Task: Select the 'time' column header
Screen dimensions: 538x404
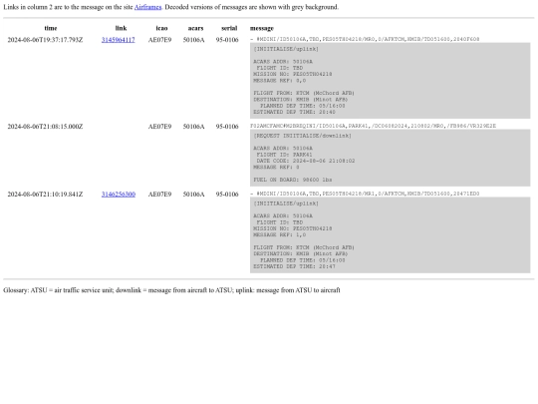Action: 51,28
